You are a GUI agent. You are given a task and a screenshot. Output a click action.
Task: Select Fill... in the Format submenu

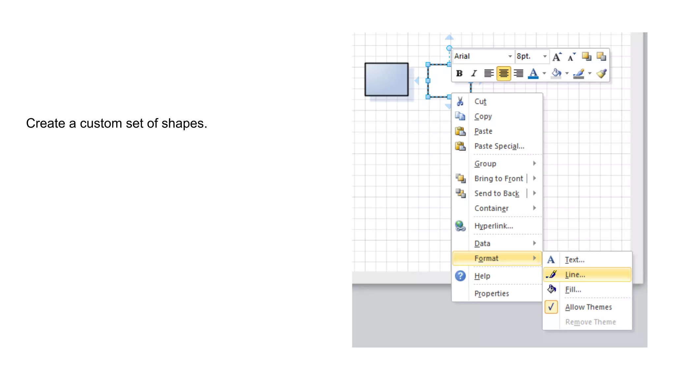587,290
